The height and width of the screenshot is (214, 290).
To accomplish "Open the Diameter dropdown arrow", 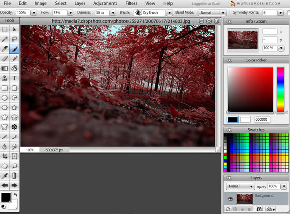I will (x=113, y=13).
